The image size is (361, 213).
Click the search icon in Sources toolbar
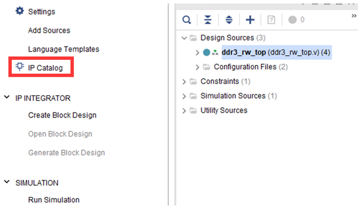pos(187,20)
